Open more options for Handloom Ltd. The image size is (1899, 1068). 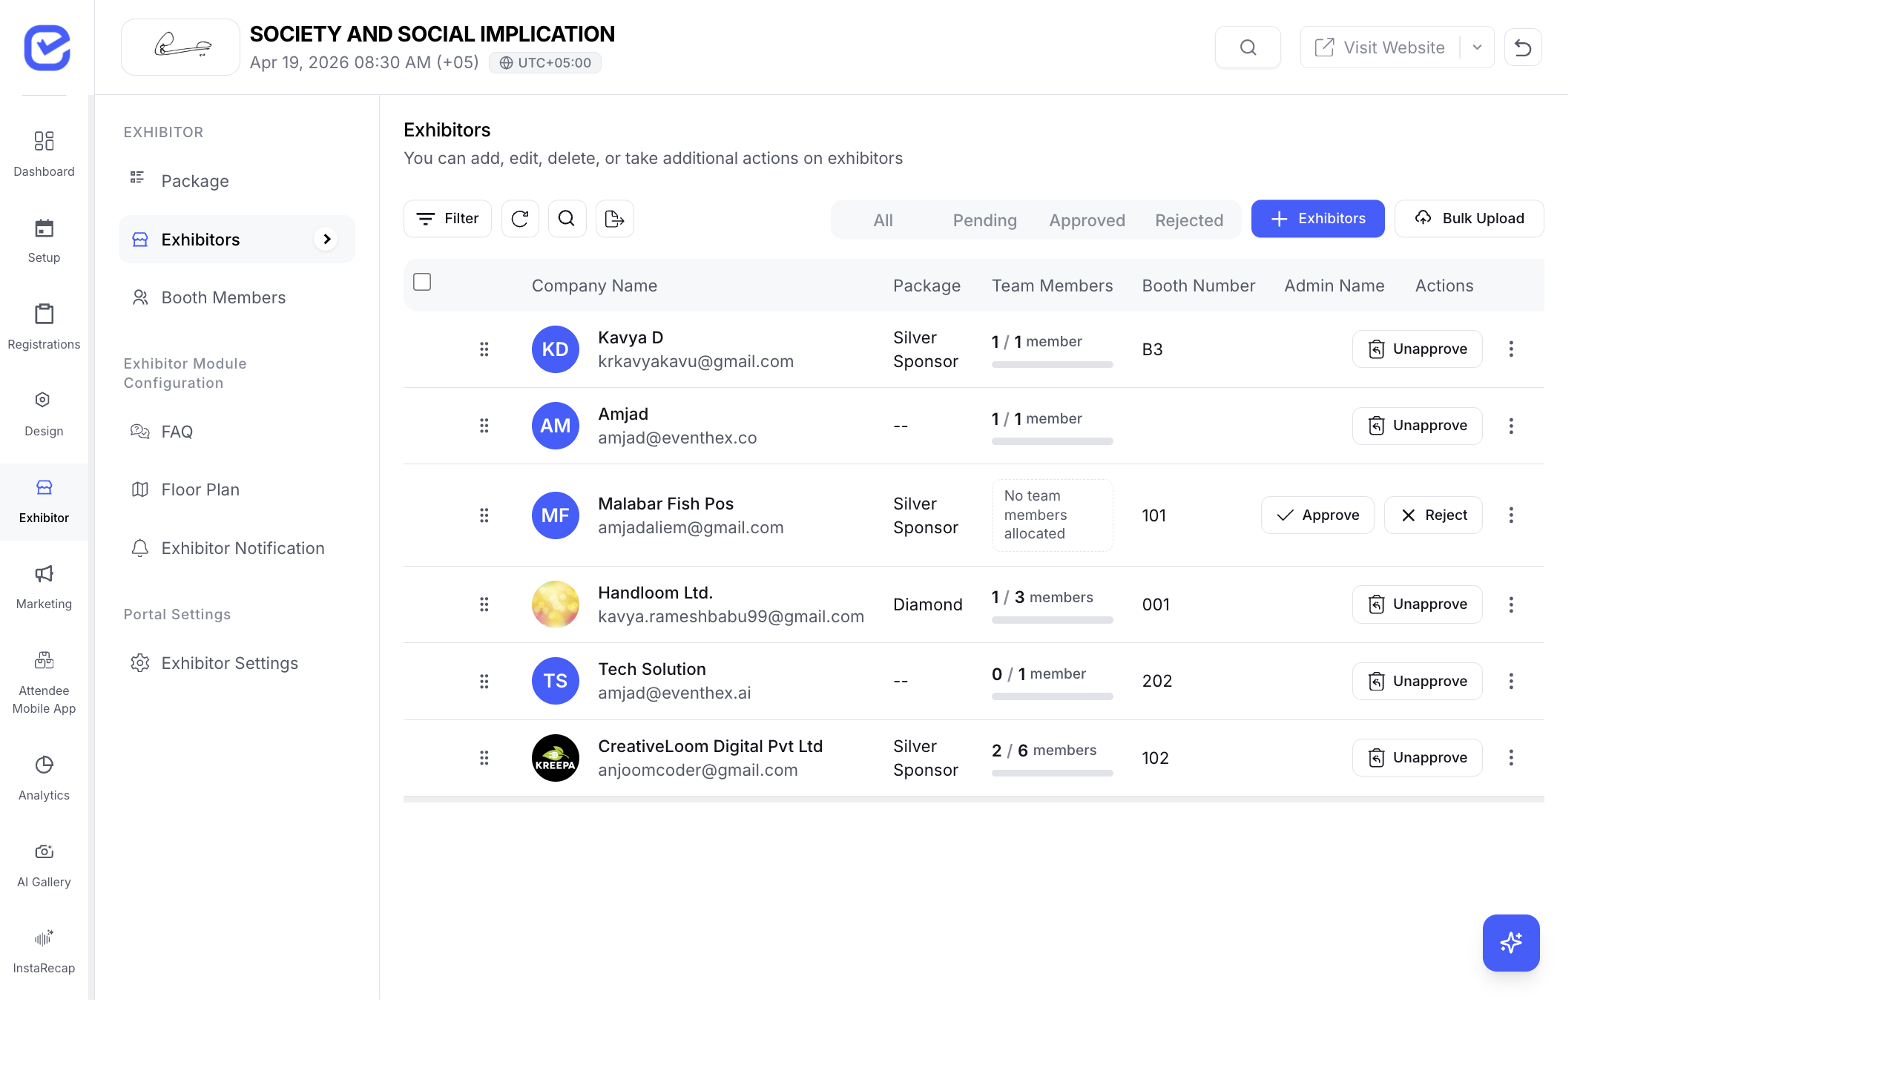tap(1511, 604)
